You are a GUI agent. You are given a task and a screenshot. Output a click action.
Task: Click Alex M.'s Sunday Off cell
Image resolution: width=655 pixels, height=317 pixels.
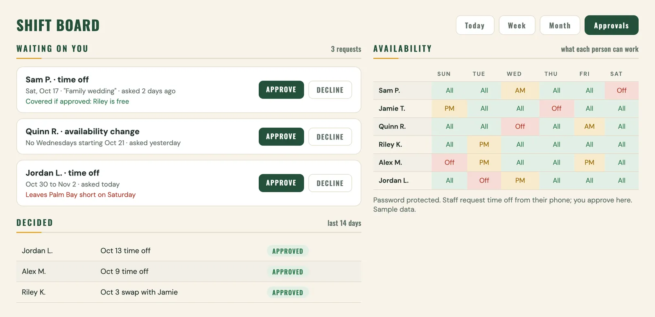point(449,162)
